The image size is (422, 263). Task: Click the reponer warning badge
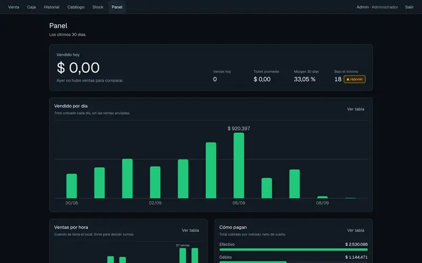(x=354, y=79)
